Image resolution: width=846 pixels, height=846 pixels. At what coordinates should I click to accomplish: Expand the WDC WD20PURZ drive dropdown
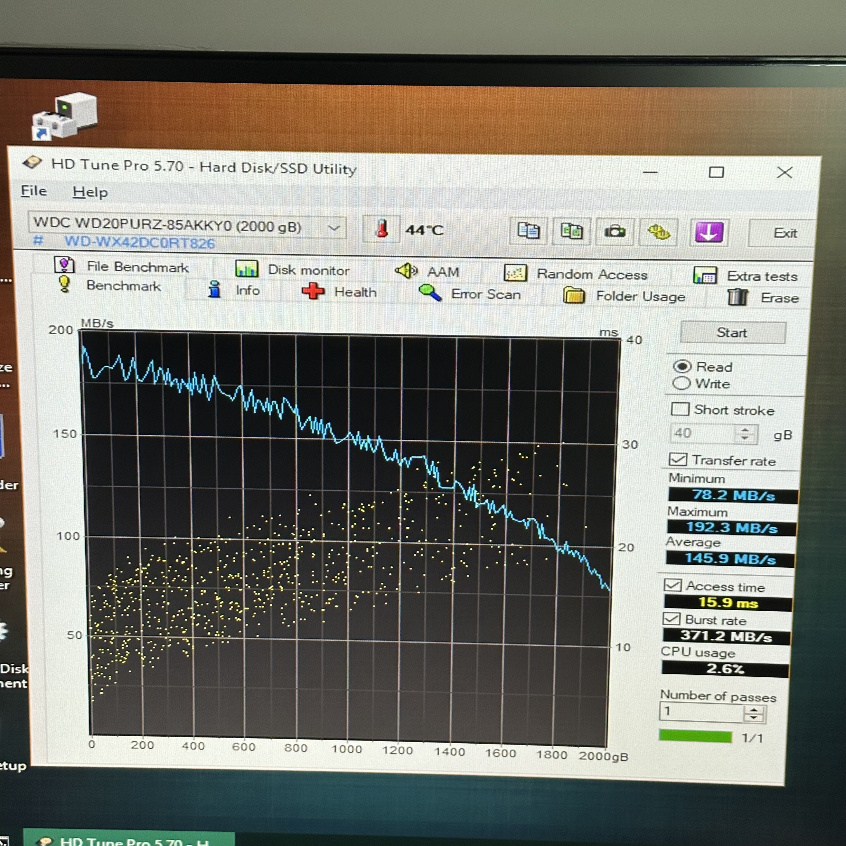click(334, 228)
